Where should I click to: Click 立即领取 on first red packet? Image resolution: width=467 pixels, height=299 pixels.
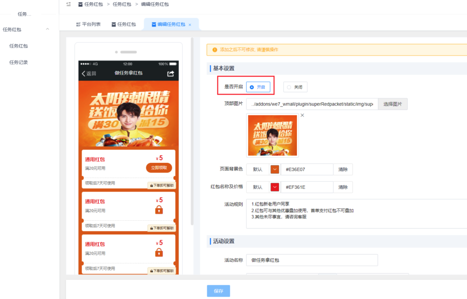[x=159, y=167]
